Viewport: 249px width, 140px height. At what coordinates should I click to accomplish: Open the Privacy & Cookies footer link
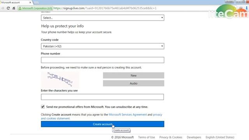click(x=171, y=137)
